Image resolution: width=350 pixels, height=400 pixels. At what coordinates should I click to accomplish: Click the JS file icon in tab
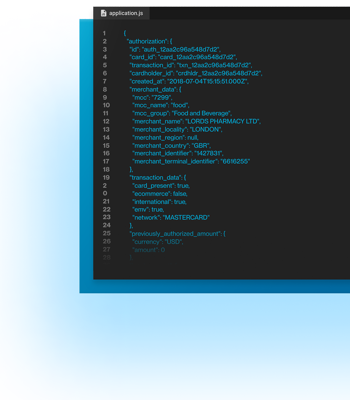point(103,13)
